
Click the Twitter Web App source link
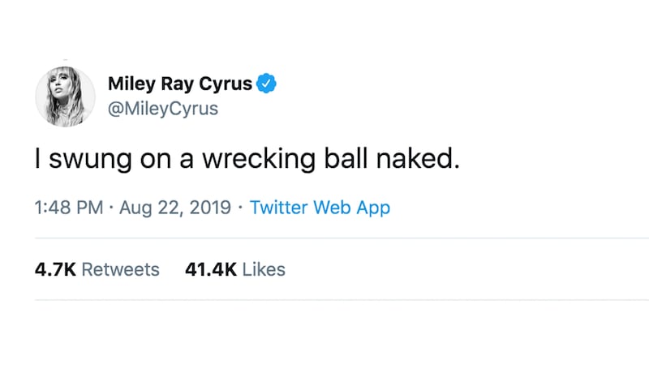[320, 207]
